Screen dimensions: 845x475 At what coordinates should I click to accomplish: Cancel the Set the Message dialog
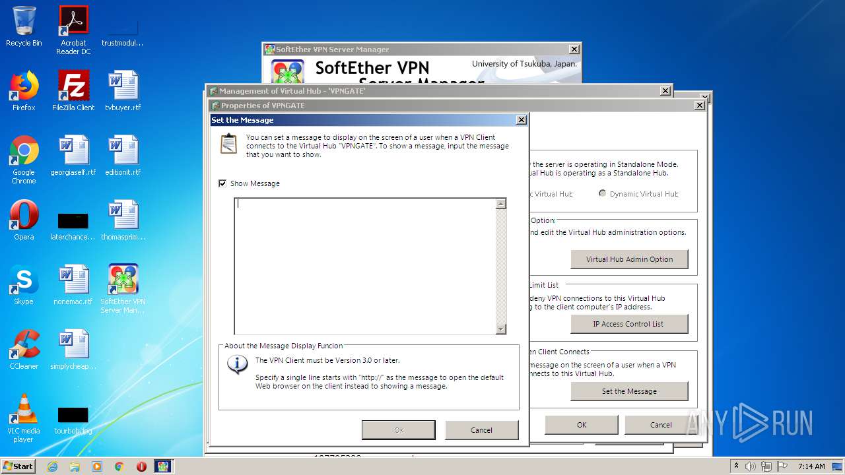[x=481, y=430]
